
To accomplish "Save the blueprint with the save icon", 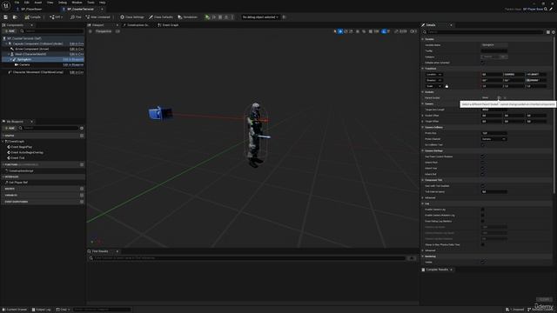I will point(6,17).
